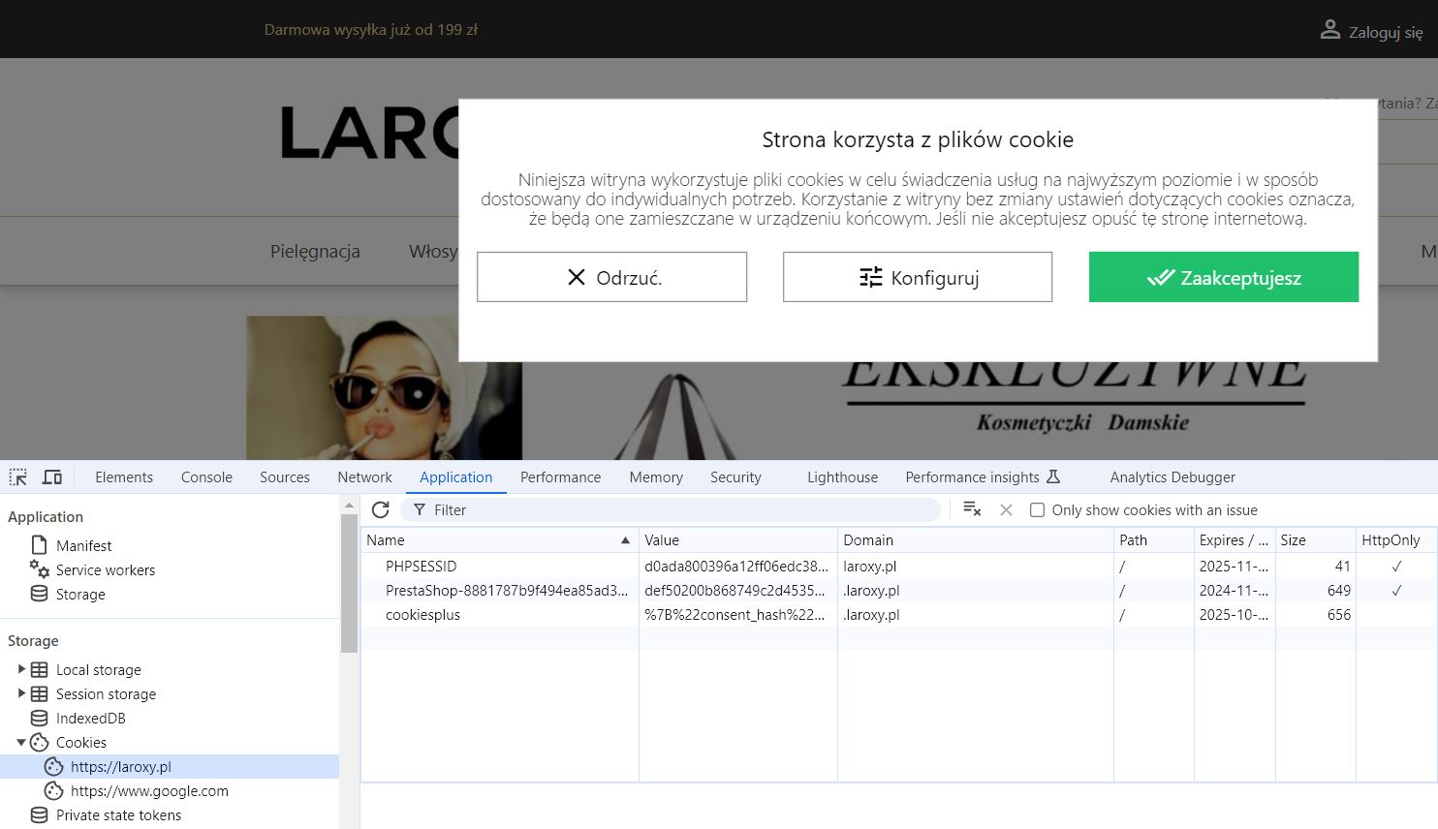Image resolution: width=1438 pixels, height=829 pixels.
Task: Clear all cookies with the filter-clear icon
Action: point(972,510)
